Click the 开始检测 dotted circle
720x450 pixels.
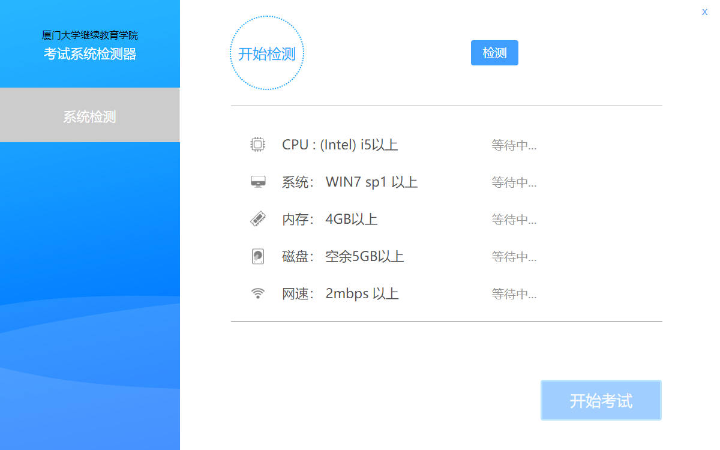(267, 54)
